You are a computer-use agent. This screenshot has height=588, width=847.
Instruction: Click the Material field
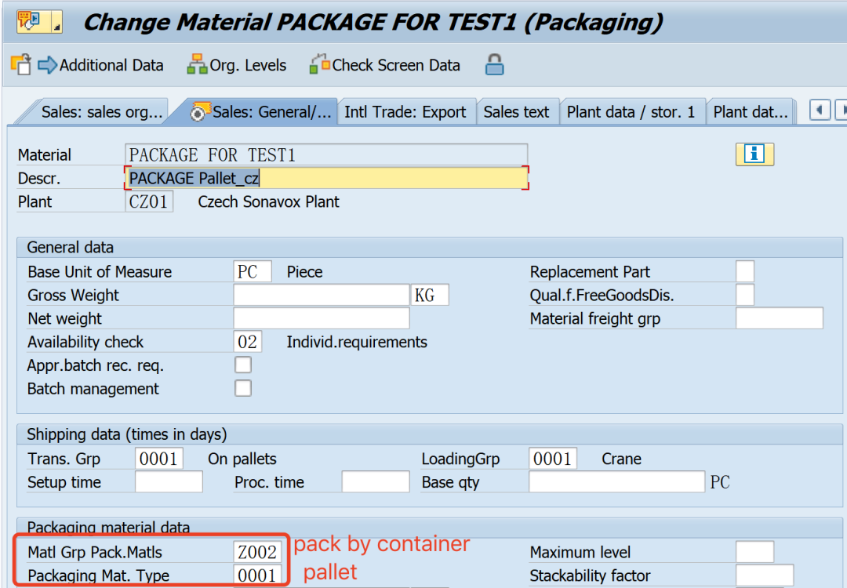(326, 155)
